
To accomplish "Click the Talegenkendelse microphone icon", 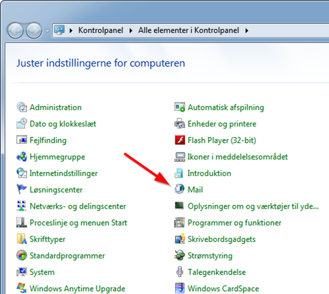I will click(180, 272).
